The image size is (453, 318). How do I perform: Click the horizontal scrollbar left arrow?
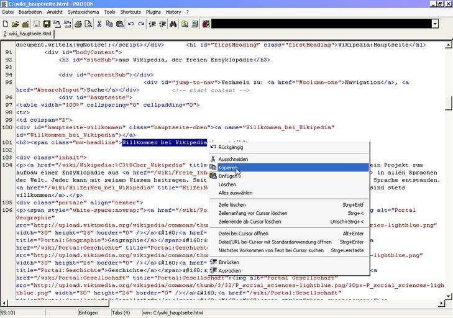pyautogui.click(x=4, y=303)
